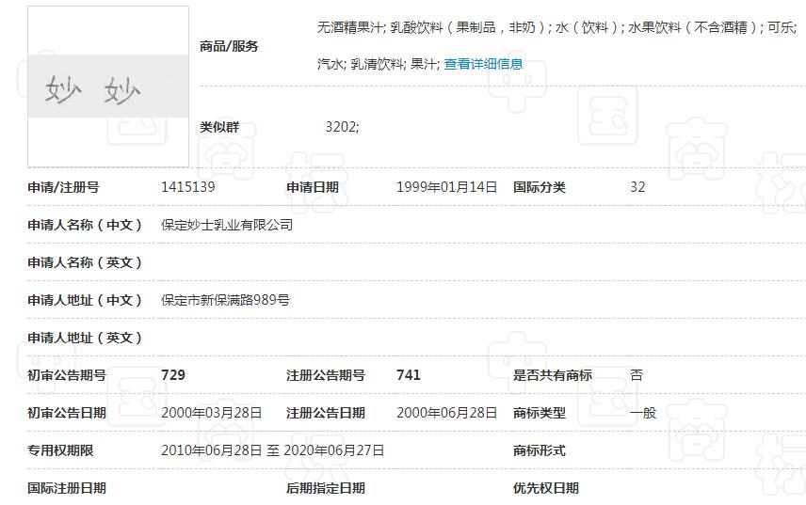Image resolution: width=806 pixels, height=505 pixels.
Task: Click the application date 1999年01月14日
Action: (x=446, y=187)
